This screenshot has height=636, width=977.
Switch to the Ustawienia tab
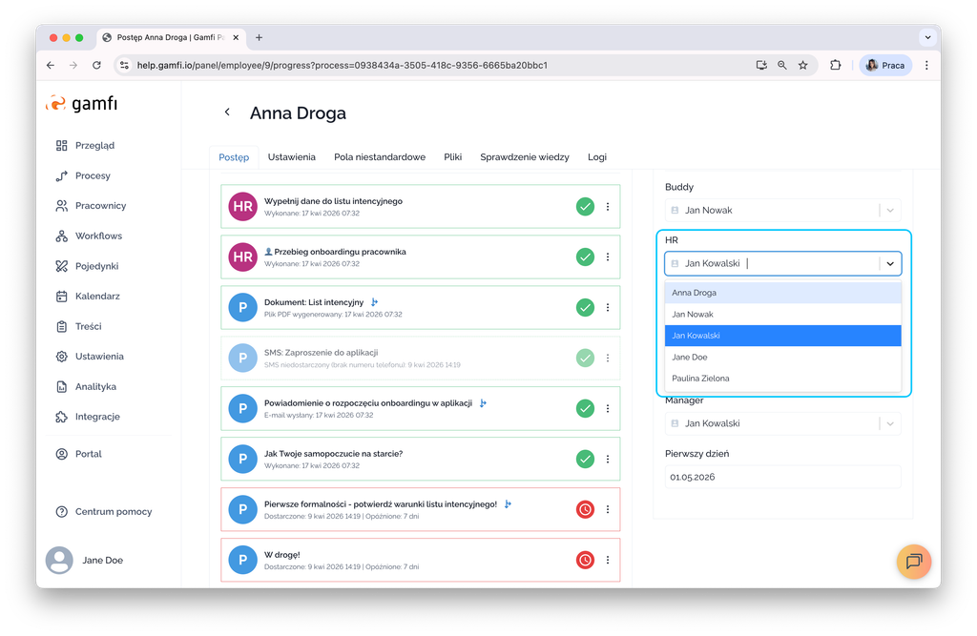(291, 157)
